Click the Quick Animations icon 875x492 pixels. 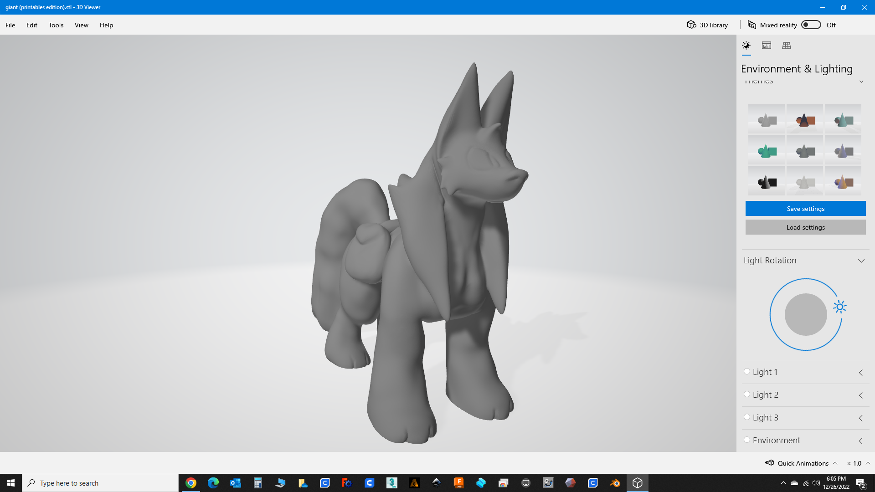coord(770,463)
